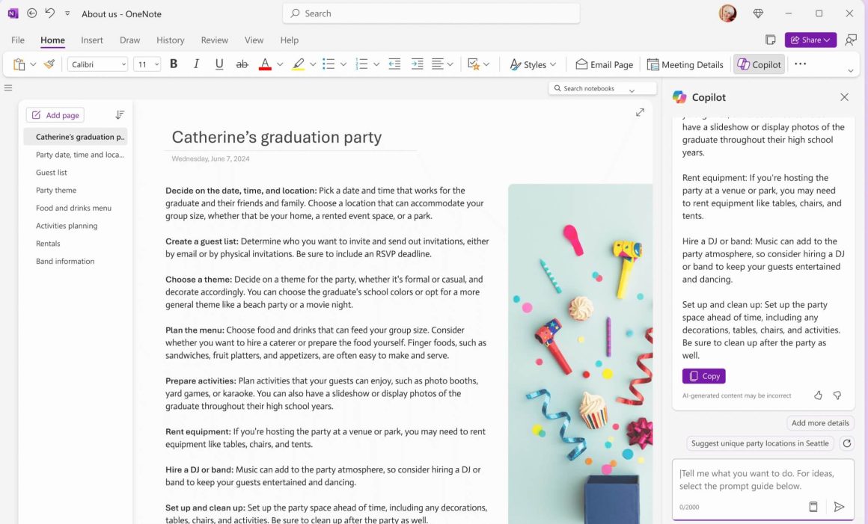Expand the page to full view
Screen dimensions: 868x524
click(640, 112)
